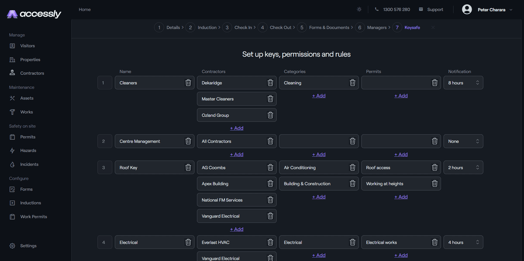Click the user avatar icon
This screenshot has height=261, width=524.
467,9
